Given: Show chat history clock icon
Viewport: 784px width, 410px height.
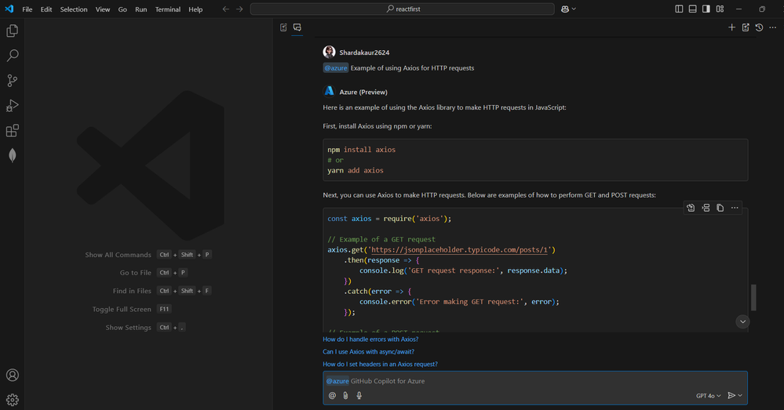Looking at the screenshot, I should coord(759,27).
